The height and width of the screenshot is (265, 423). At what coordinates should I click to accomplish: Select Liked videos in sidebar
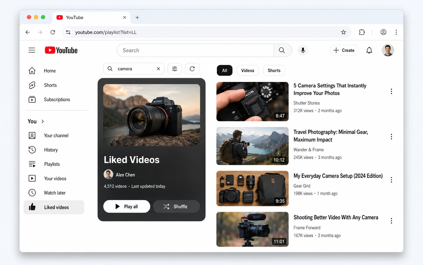click(x=54, y=207)
